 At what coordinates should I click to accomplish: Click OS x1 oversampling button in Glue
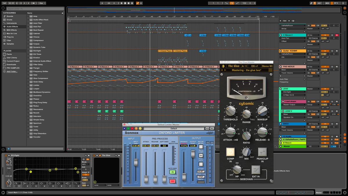[254, 66]
